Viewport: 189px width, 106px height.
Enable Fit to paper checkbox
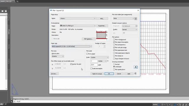click(x=87, y=54)
